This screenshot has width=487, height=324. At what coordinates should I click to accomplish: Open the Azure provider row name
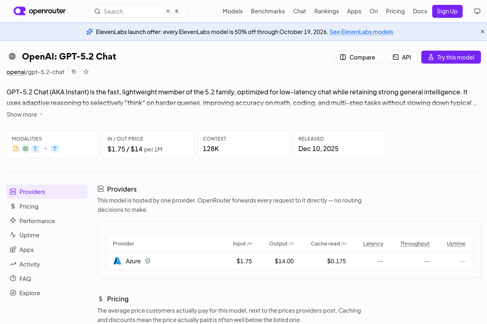point(133,261)
